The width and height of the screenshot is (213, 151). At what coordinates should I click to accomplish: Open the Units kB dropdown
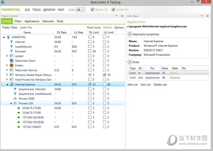pyautogui.click(x=80, y=10)
